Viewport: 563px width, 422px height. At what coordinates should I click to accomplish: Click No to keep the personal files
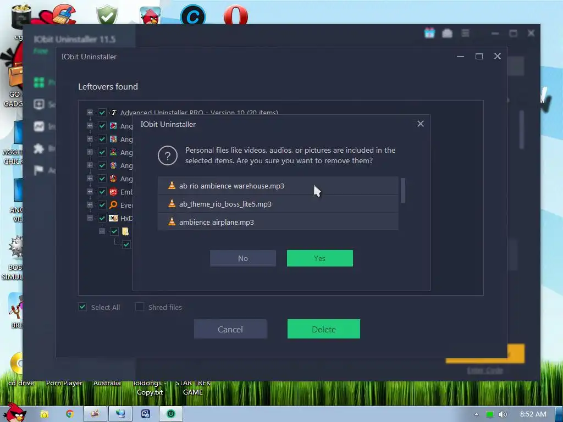(x=242, y=258)
